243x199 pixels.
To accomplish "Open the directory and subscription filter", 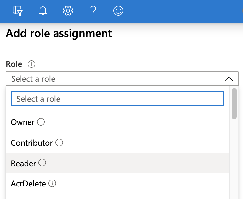I will [x=18, y=11].
